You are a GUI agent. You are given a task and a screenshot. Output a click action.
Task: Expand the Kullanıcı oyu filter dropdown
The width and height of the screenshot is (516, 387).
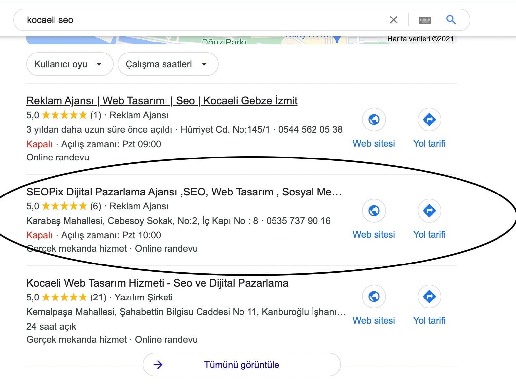(x=70, y=64)
